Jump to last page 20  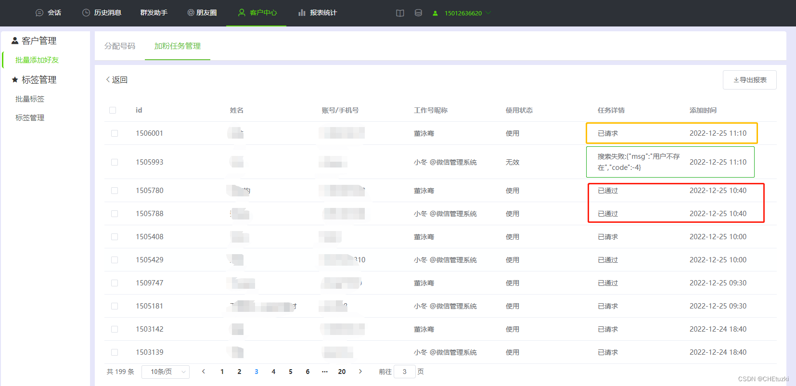(342, 372)
